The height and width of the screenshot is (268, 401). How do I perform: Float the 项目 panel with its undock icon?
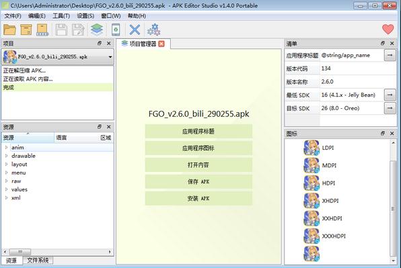(100, 43)
